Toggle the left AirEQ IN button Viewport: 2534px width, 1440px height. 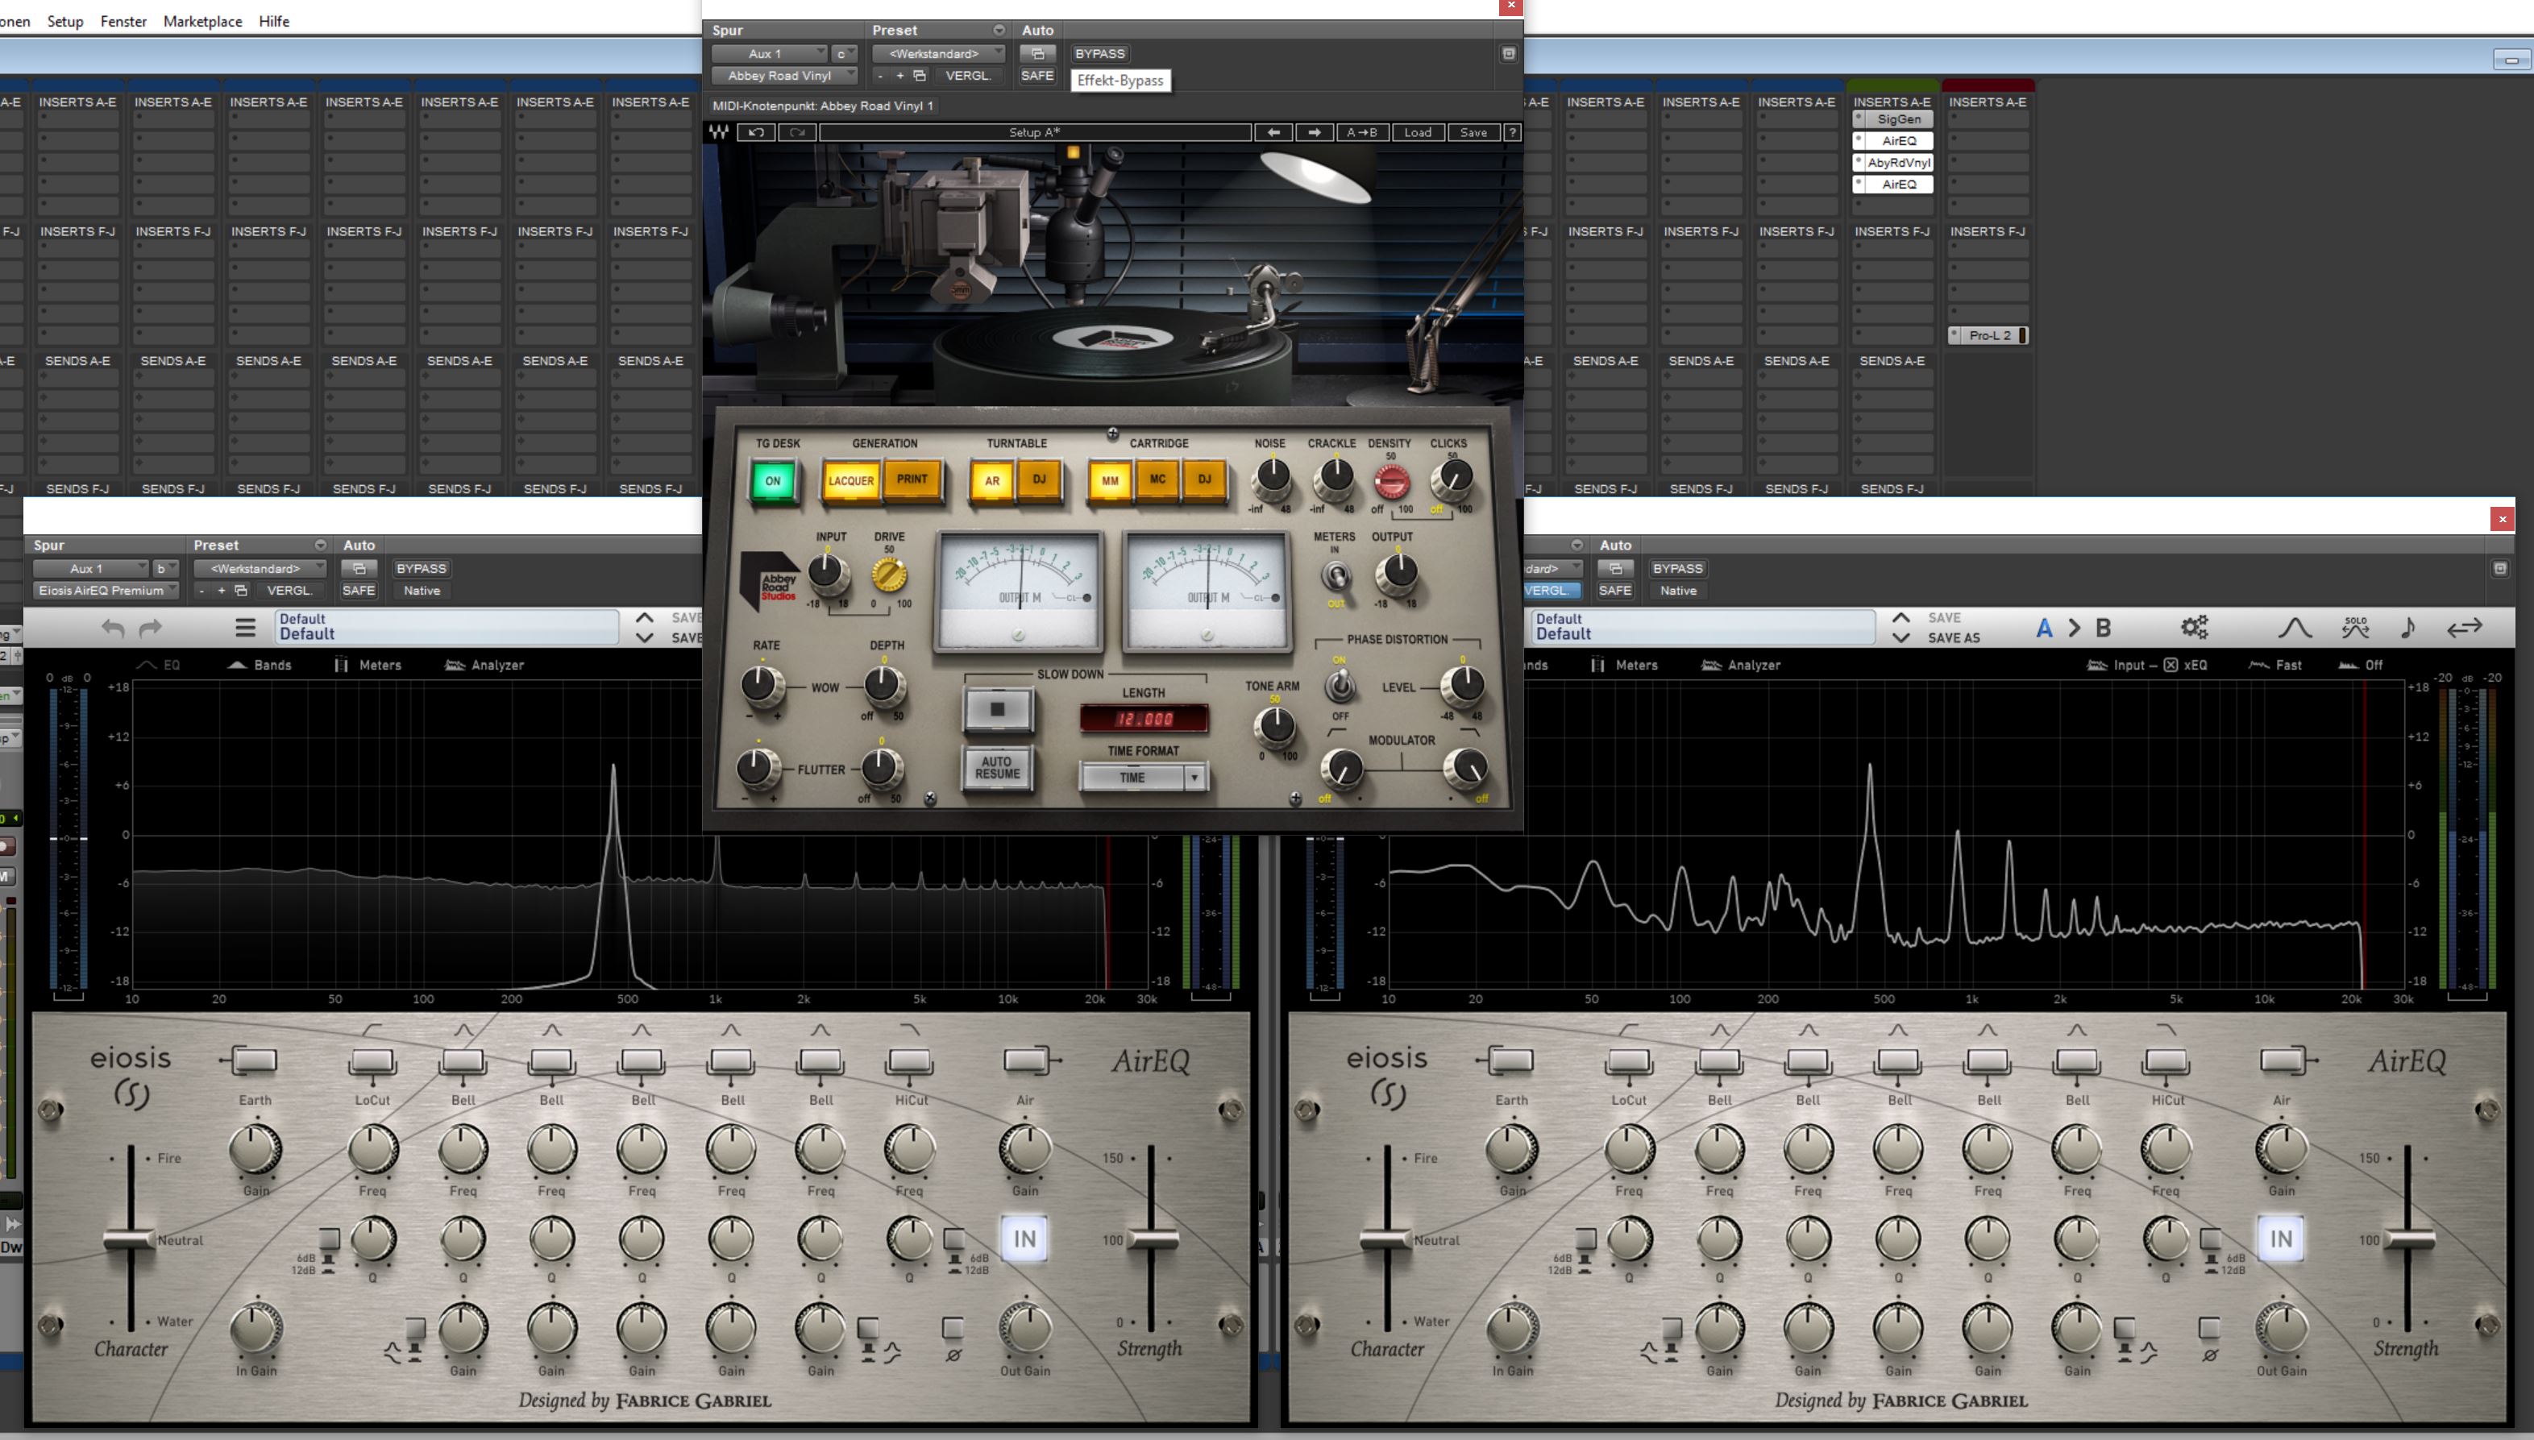pos(1024,1239)
